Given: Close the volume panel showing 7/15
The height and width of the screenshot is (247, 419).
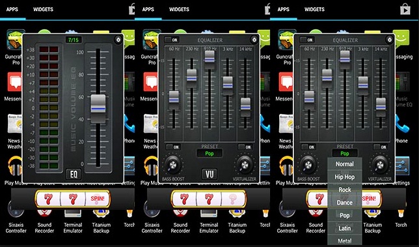Looking at the screenshot, I should coord(118,40).
